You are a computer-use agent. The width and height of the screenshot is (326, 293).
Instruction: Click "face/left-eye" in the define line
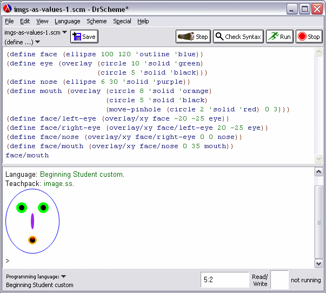click(x=68, y=118)
